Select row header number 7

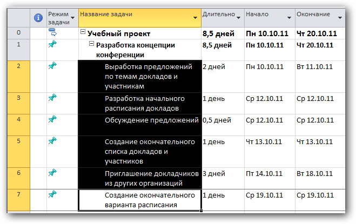pos(18,200)
